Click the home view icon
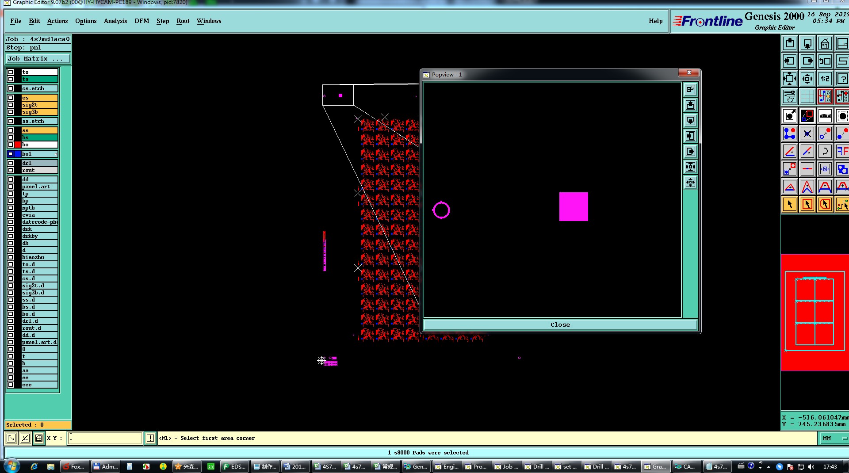Screen dimensions: 849x473 click(x=825, y=43)
